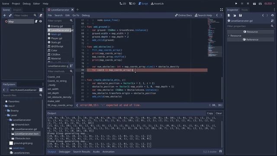This screenshot has height=156, width=277.
Task: Switch to the Node tab in Inspector
Action: click(245, 10)
